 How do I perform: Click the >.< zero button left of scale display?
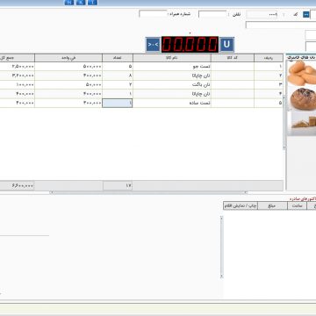153,45
